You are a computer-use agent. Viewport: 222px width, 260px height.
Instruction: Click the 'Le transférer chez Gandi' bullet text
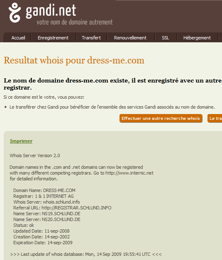(x=112, y=107)
